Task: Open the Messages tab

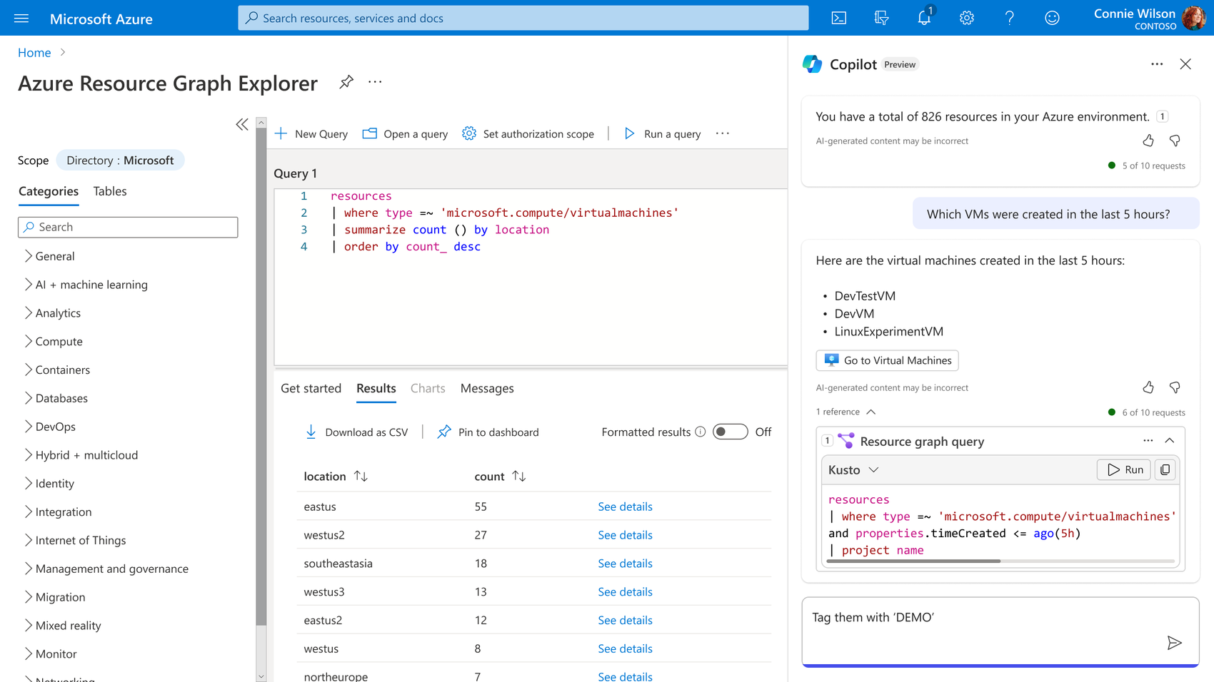Action: (x=487, y=388)
